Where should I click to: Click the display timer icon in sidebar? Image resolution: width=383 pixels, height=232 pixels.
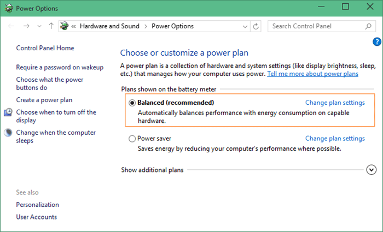coord(8,112)
